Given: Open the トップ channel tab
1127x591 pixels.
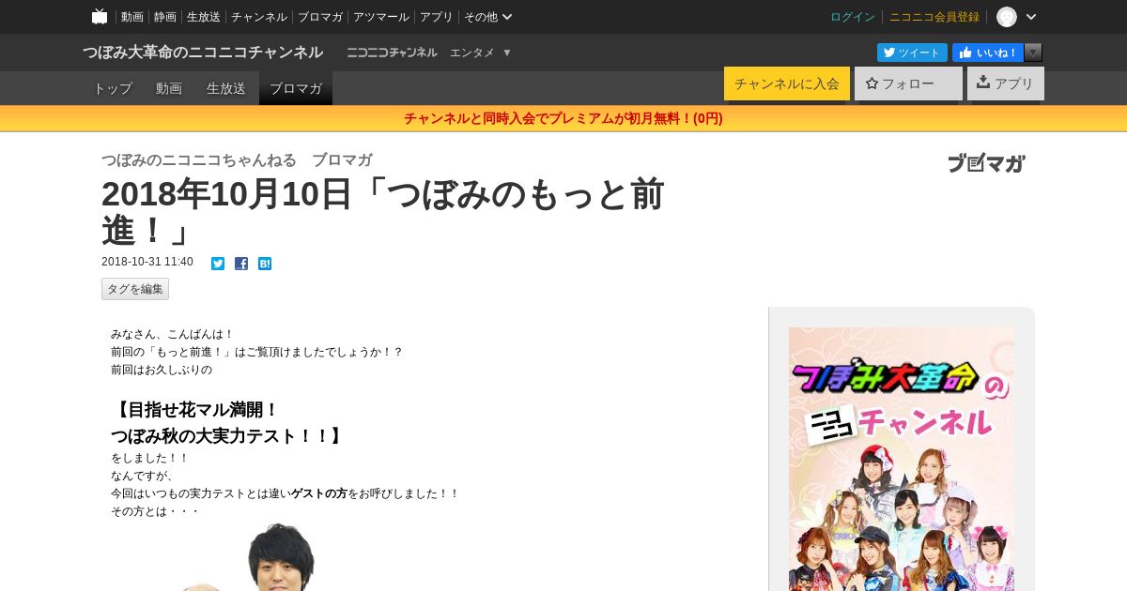Looking at the screenshot, I should point(113,88).
